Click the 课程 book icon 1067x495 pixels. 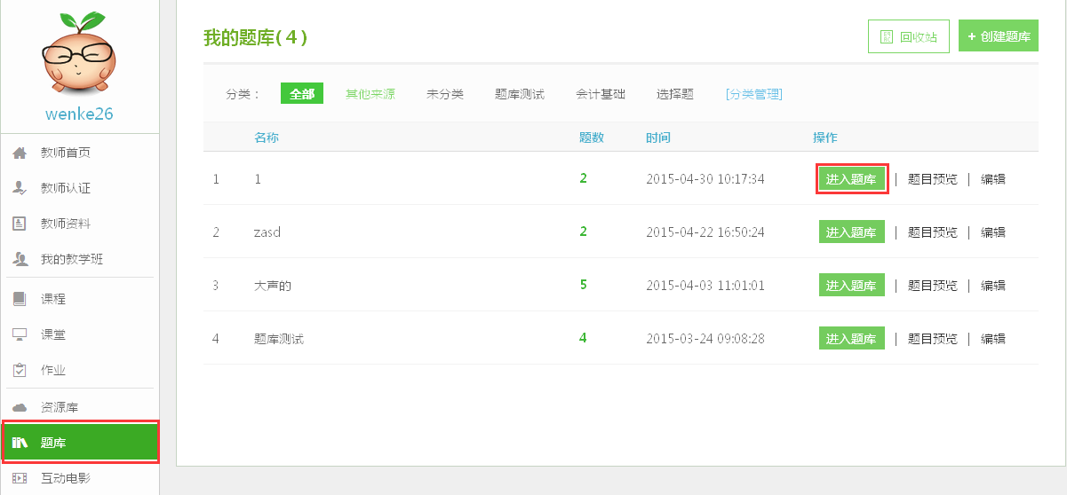coord(20,299)
